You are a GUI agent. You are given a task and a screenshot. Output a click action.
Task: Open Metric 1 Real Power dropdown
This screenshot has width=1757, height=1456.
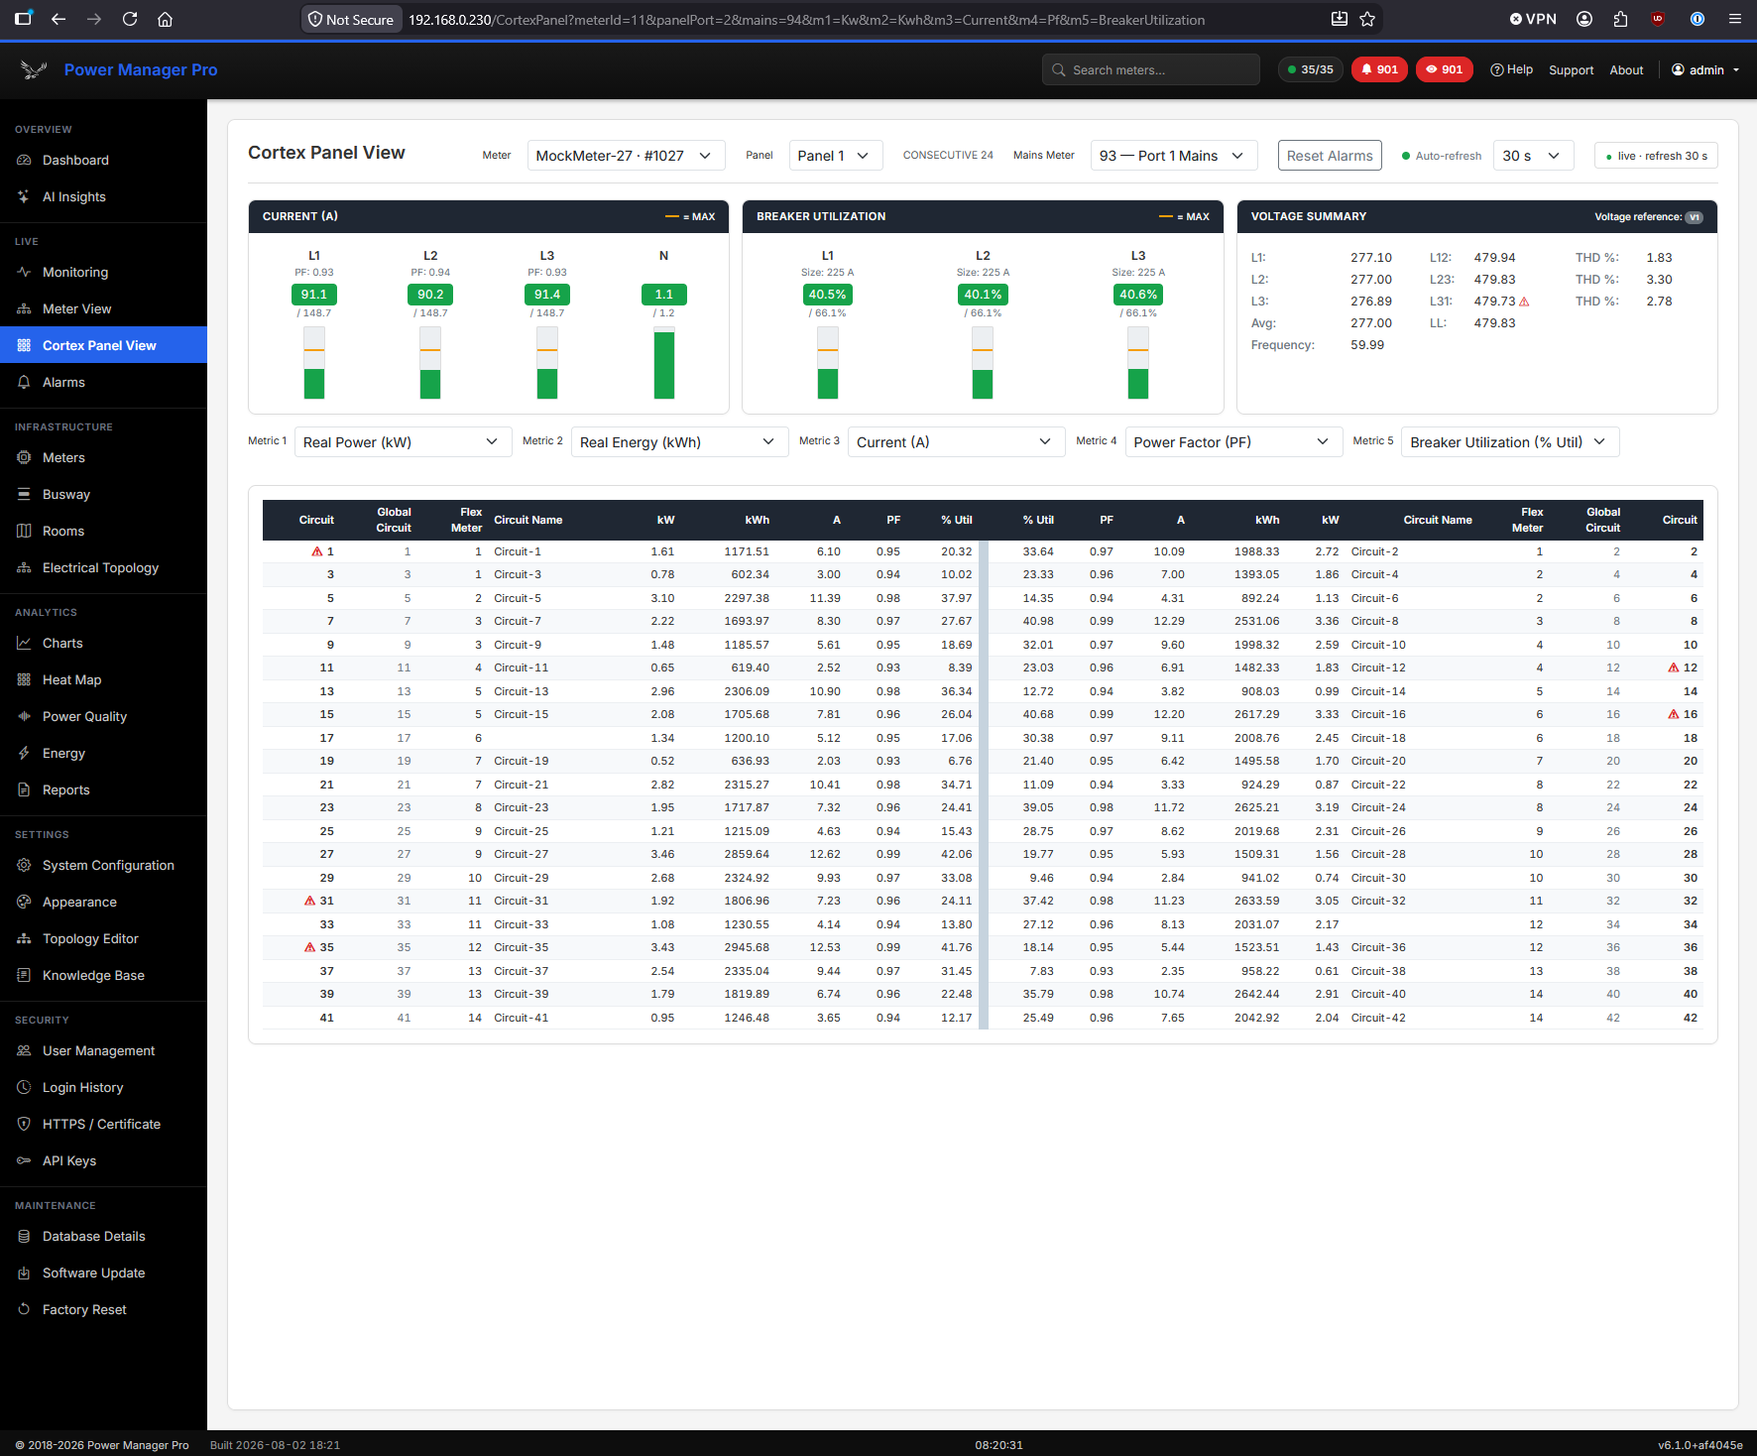pos(403,442)
